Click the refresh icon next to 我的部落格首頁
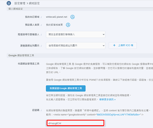153x128 pixels. [68, 25]
